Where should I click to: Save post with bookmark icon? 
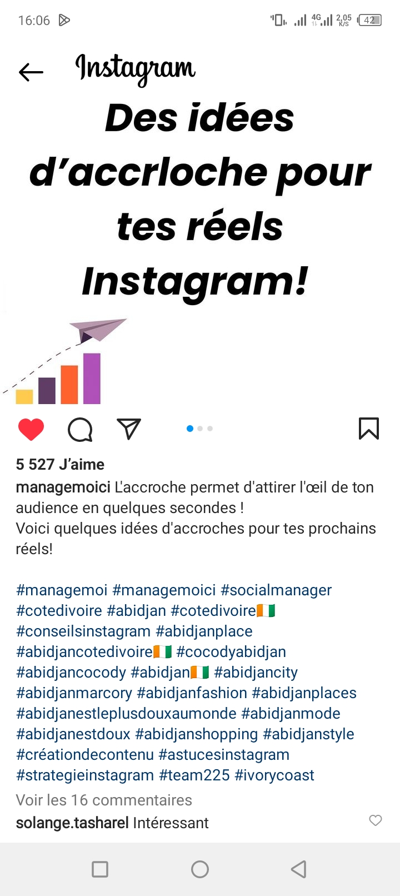pos(369,429)
